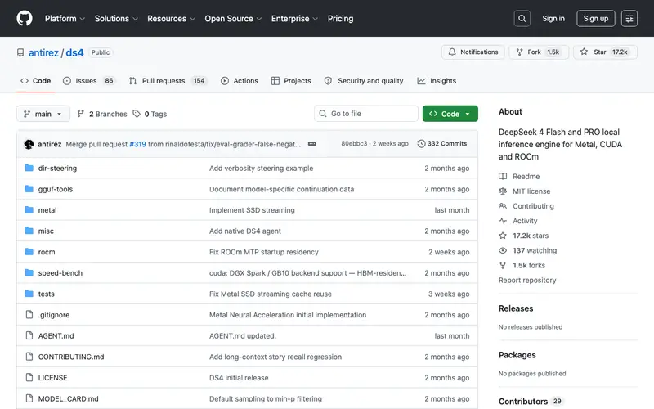Star the ds4 repository
Image resolution: width=654 pixels, height=409 pixels.
[x=605, y=52]
